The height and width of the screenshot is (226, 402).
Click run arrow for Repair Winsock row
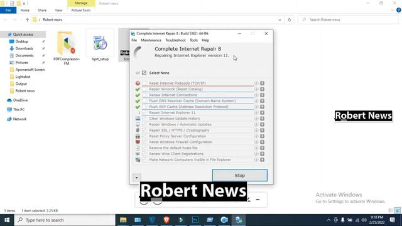tap(262, 89)
